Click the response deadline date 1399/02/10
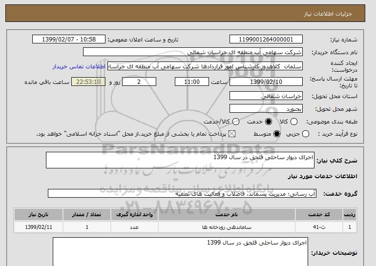This screenshot has width=376, height=266. tap(266, 82)
